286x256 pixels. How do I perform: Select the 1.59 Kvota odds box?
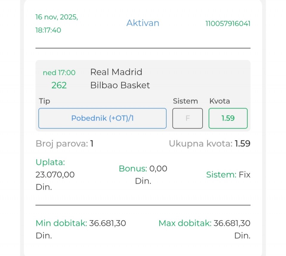(x=228, y=118)
